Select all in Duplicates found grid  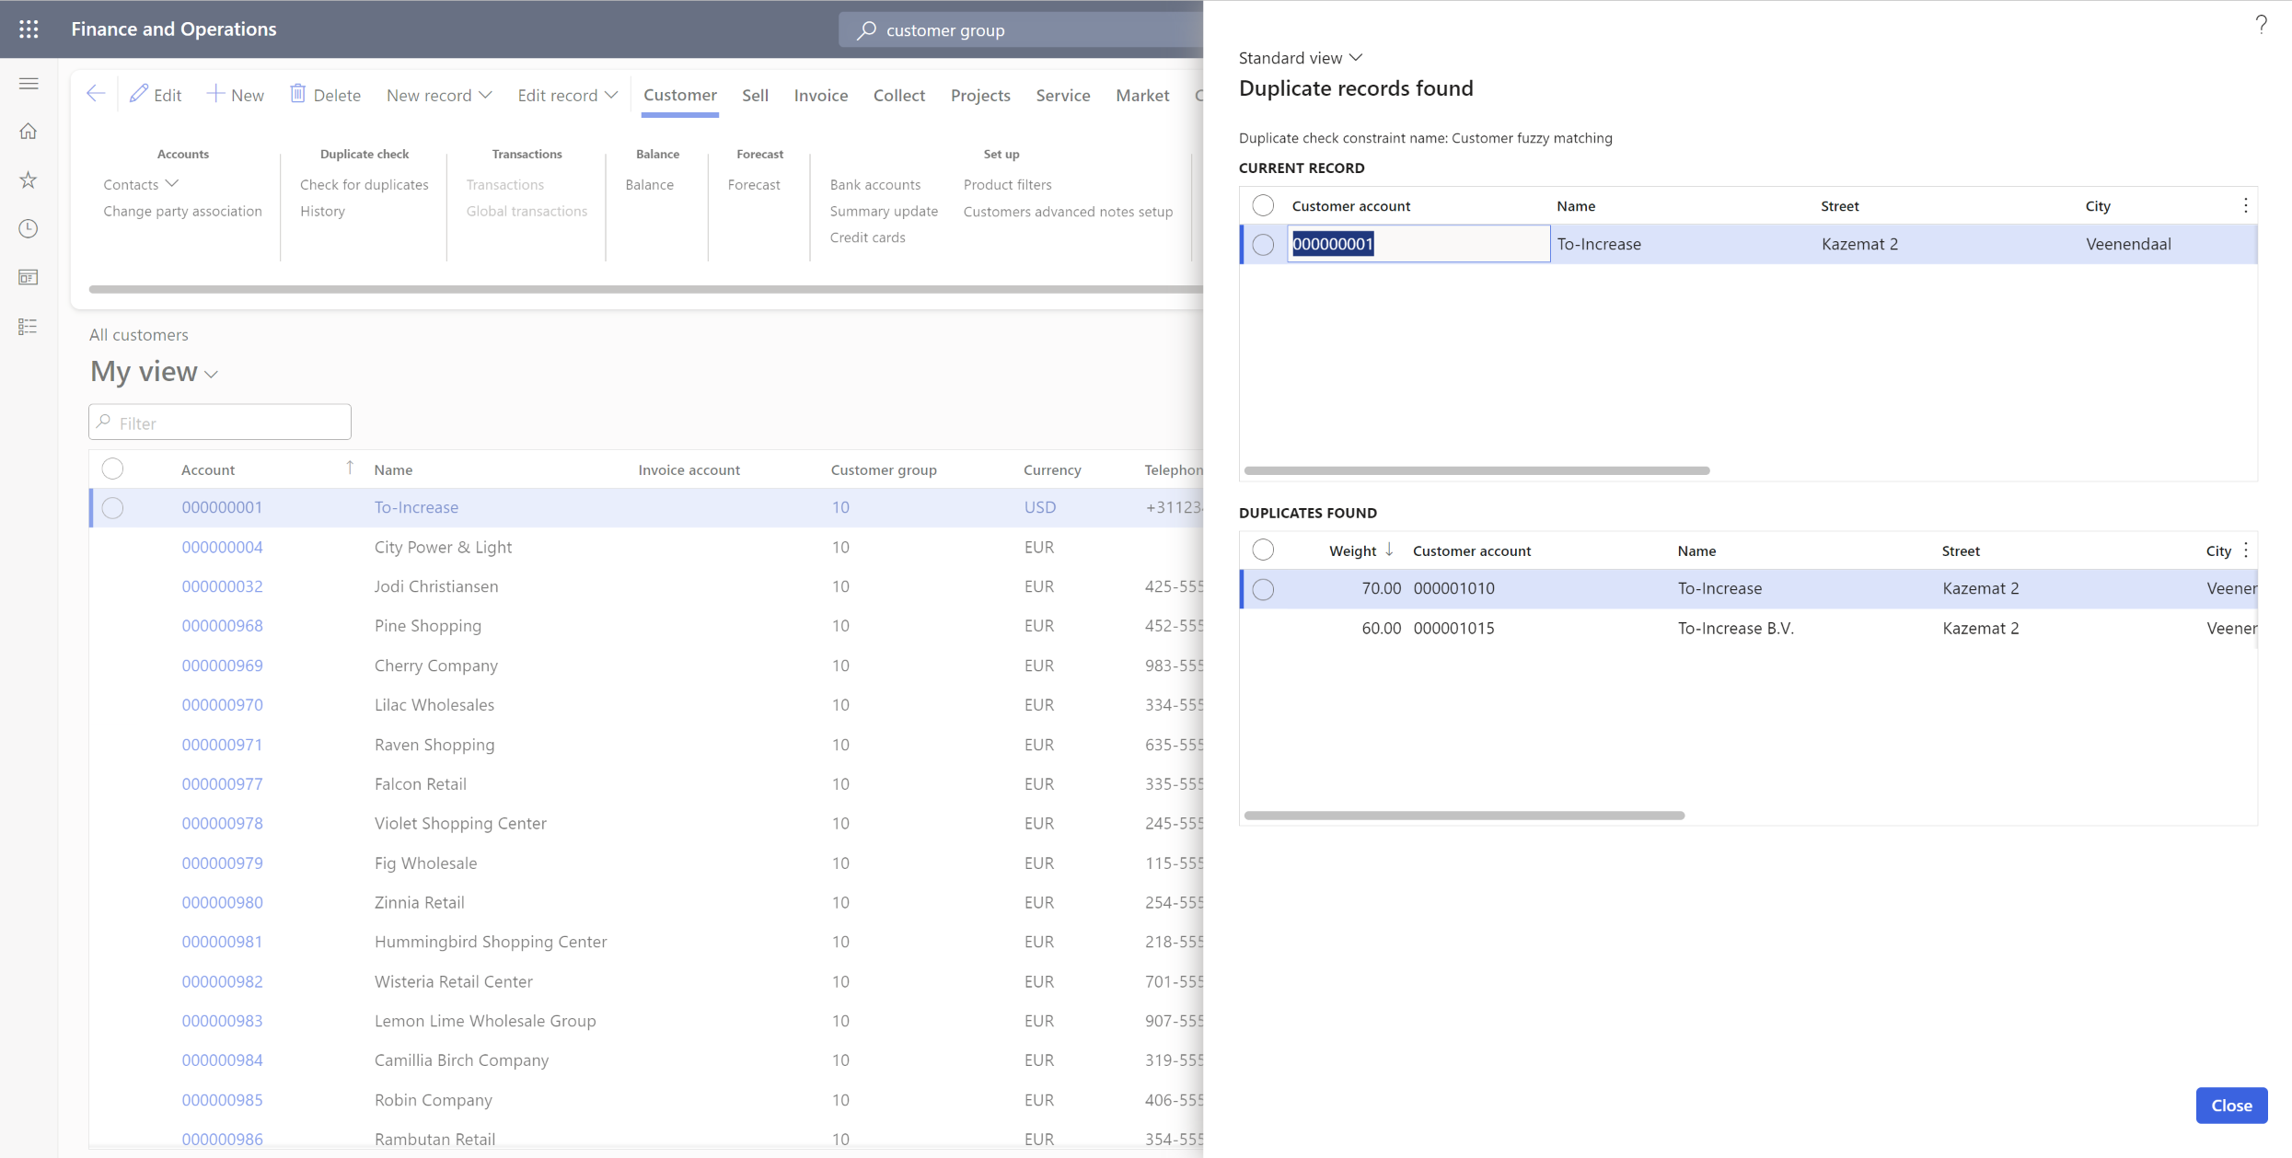pos(1263,550)
